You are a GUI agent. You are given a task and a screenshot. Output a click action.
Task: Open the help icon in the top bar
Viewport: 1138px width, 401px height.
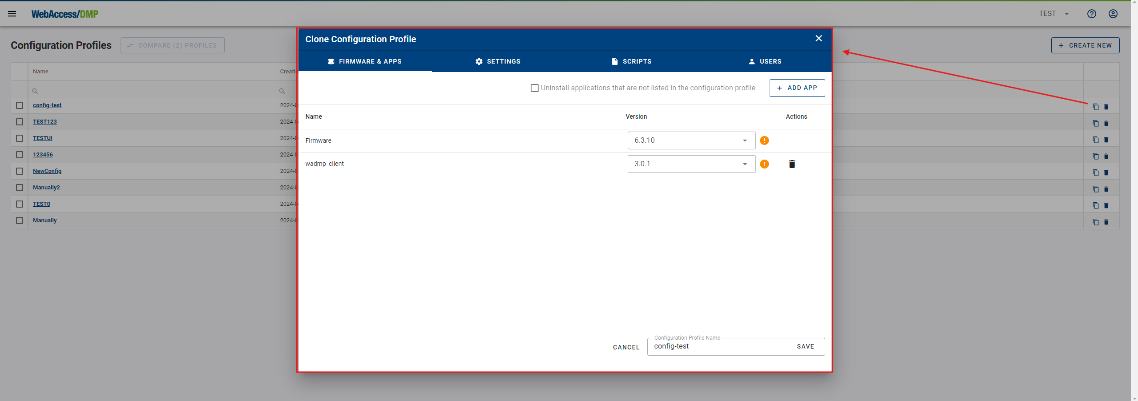pyautogui.click(x=1092, y=14)
